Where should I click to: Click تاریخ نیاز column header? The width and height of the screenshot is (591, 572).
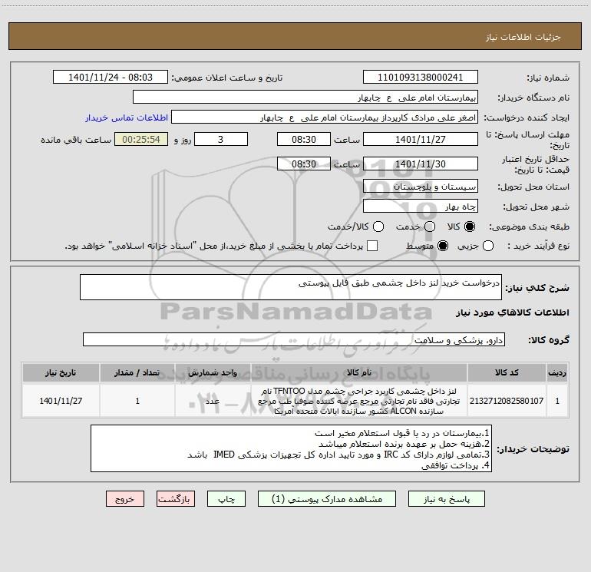coord(61,372)
